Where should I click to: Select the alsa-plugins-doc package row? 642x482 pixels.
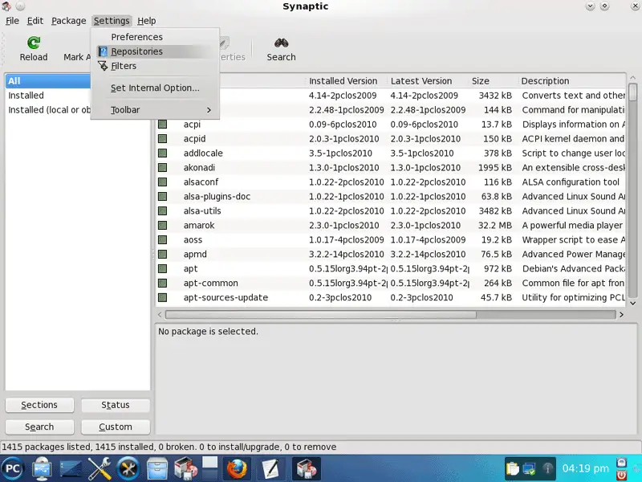pyautogui.click(x=391, y=196)
